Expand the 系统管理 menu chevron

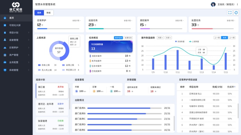pos(29,70)
